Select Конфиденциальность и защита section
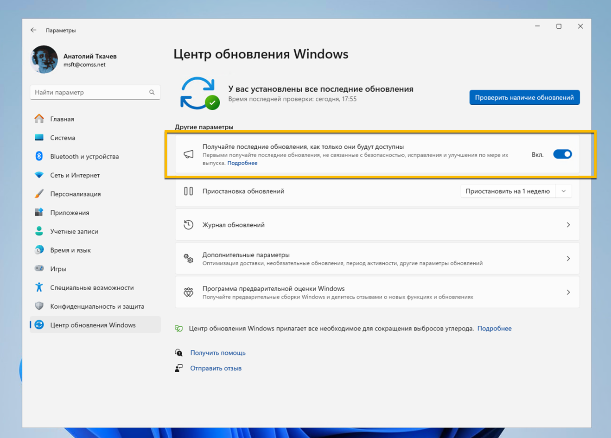The image size is (611, 438). coord(95,306)
